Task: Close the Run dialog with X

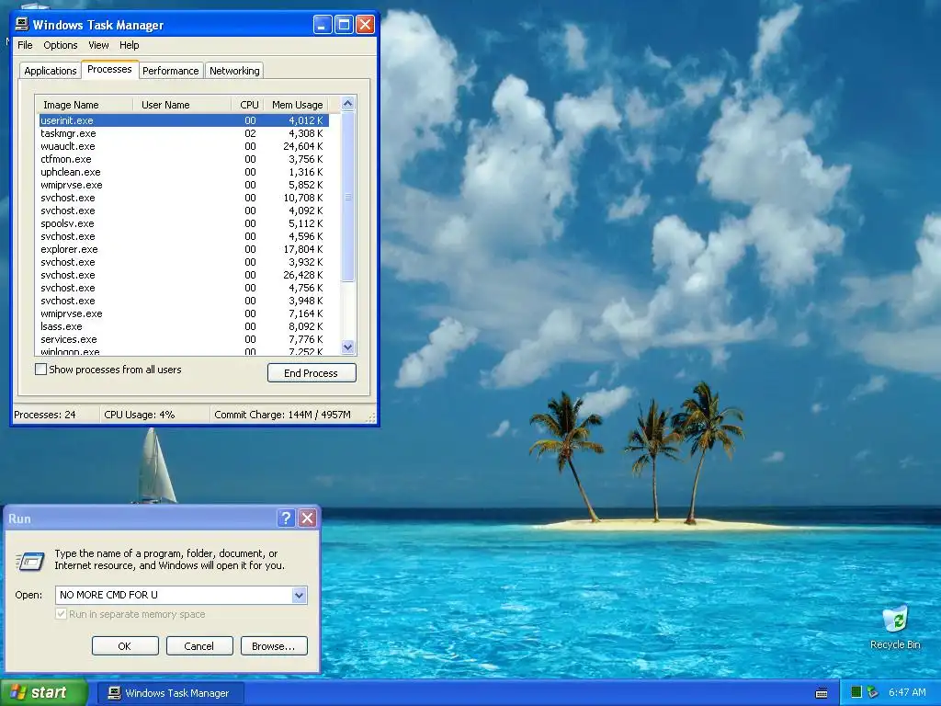Action: pos(307,518)
